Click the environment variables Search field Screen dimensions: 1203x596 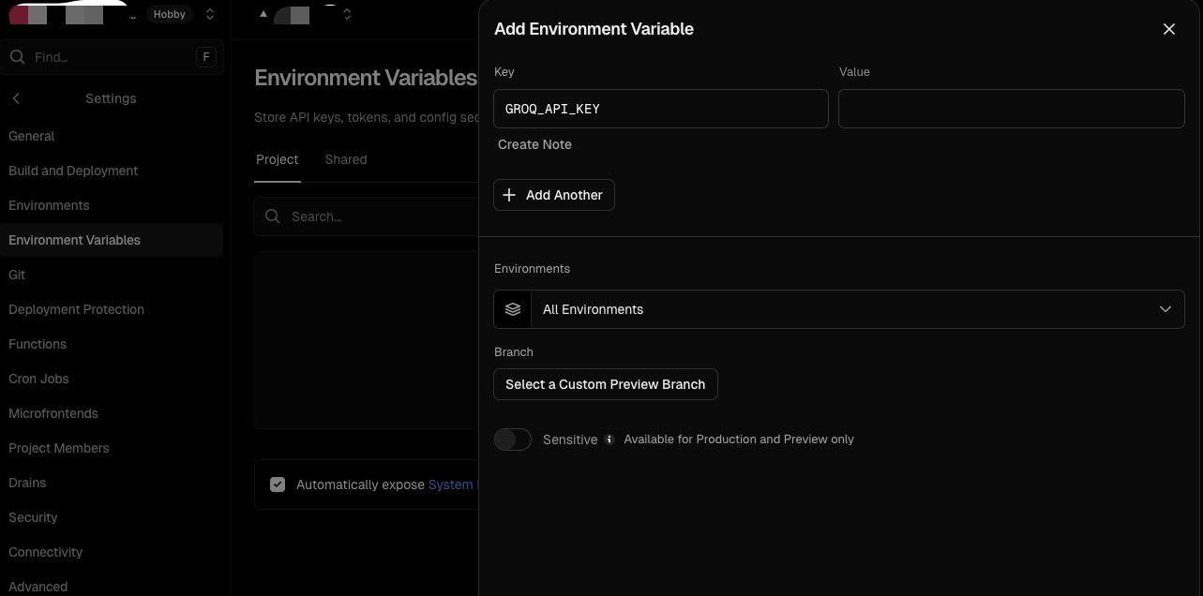(367, 216)
